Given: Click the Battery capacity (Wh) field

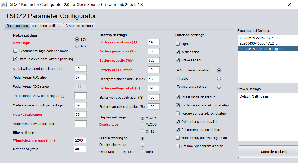Looking at the screenshot, I should click(154, 61).
